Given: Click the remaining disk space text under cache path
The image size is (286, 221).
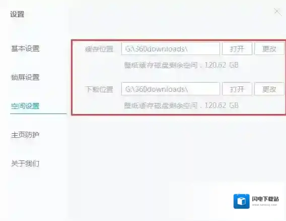Looking at the screenshot, I should pos(181,65).
